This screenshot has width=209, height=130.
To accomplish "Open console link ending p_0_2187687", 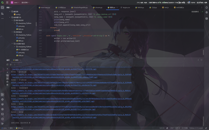I will click(71, 74).
